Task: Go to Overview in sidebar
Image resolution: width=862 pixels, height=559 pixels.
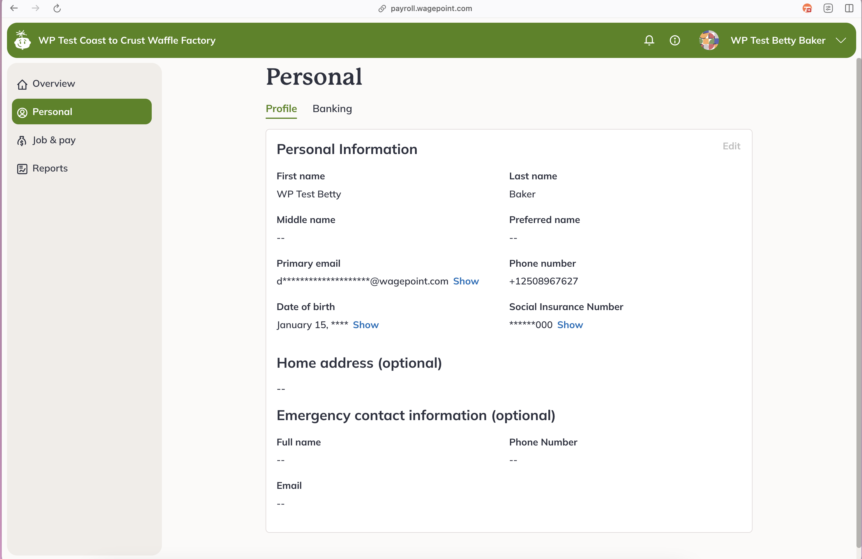Action: tap(53, 84)
